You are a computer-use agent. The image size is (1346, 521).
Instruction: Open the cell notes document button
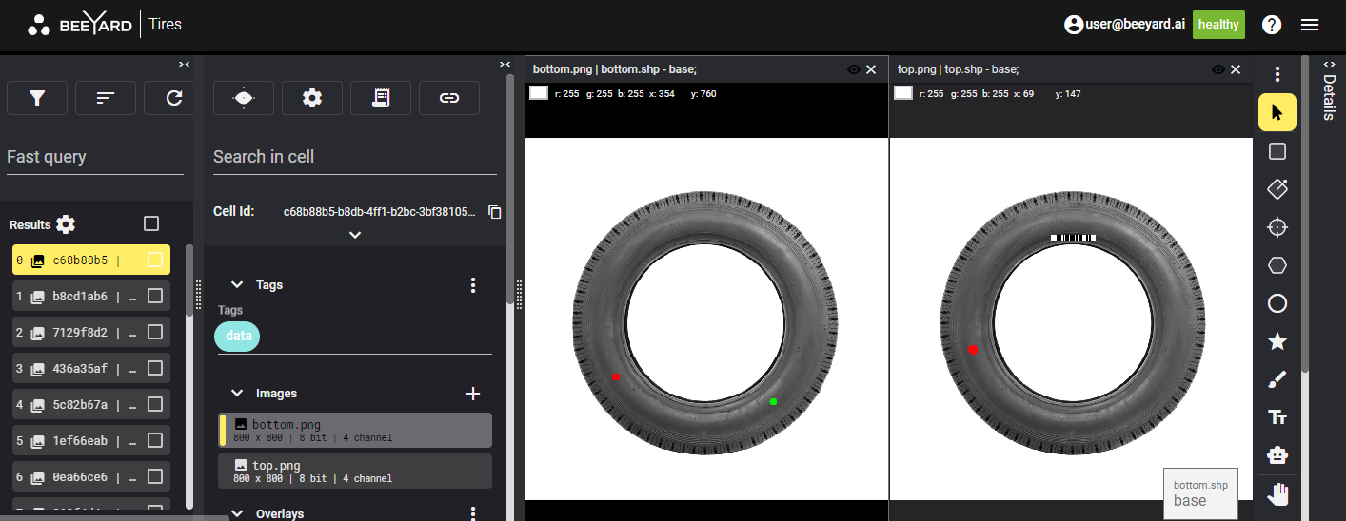[381, 98]
